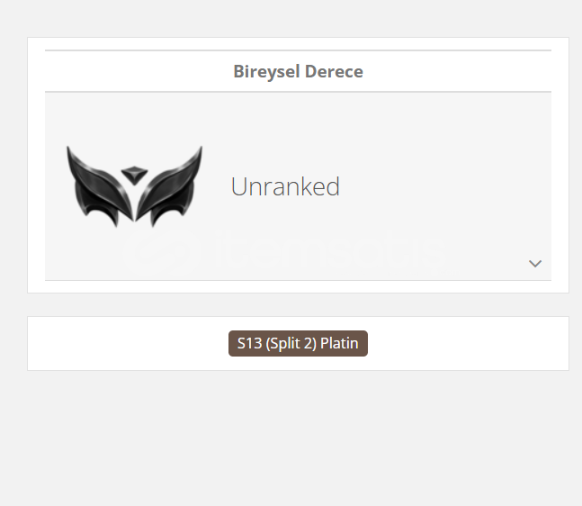Click the faint itemsatis watermark logo
Viewport: 582px width, 506px height.
tap(162, 252)
